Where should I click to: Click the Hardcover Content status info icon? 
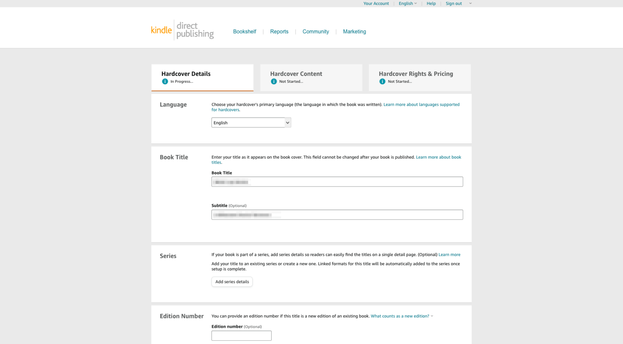coord(274,82)
